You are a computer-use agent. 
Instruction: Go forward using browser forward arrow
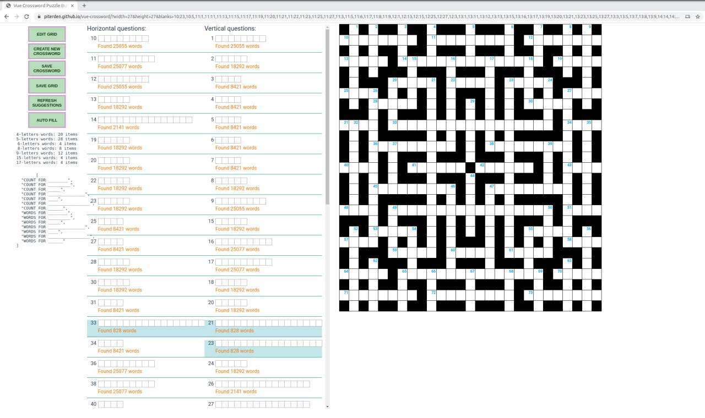point(17,16)
